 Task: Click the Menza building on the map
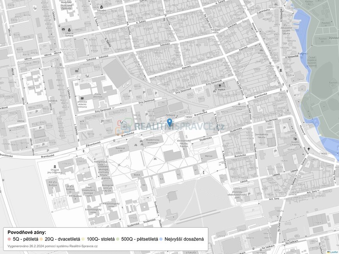[208, 155]
